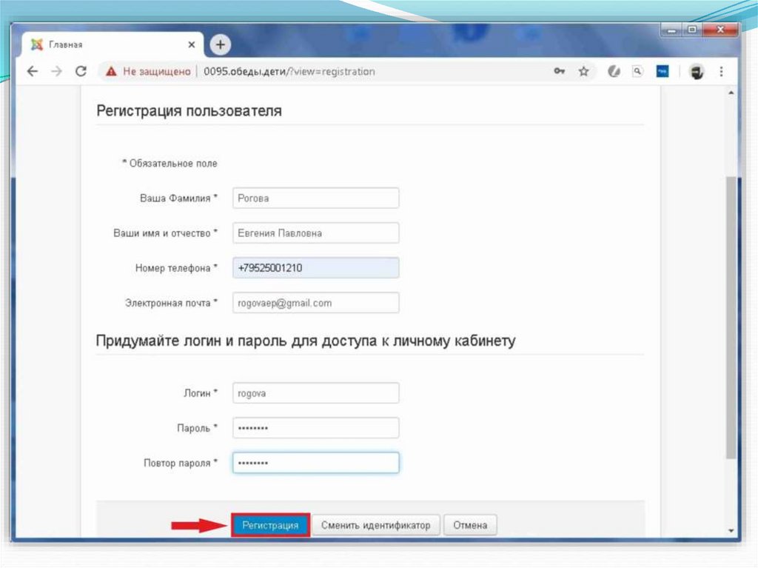
Task: Open the user profile avatar
Action: pyautogui.click(x=697, y=72)
